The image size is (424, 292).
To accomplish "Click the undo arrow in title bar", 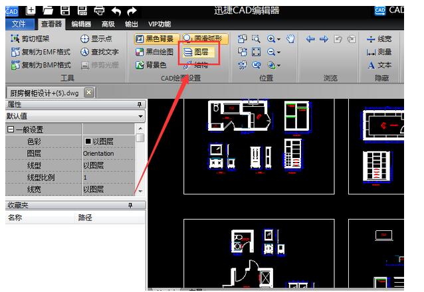I will [116, 10].
